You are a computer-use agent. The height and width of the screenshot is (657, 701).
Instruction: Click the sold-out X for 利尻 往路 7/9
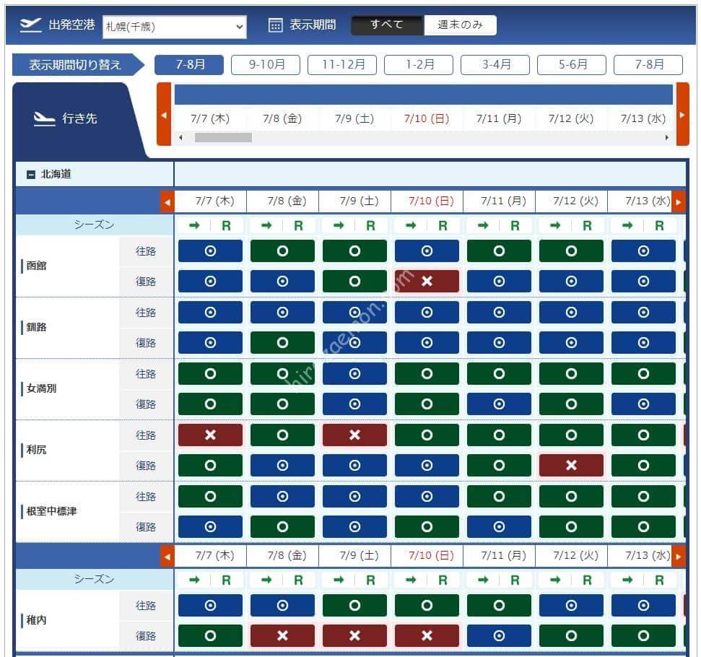(x=354, y=435)
